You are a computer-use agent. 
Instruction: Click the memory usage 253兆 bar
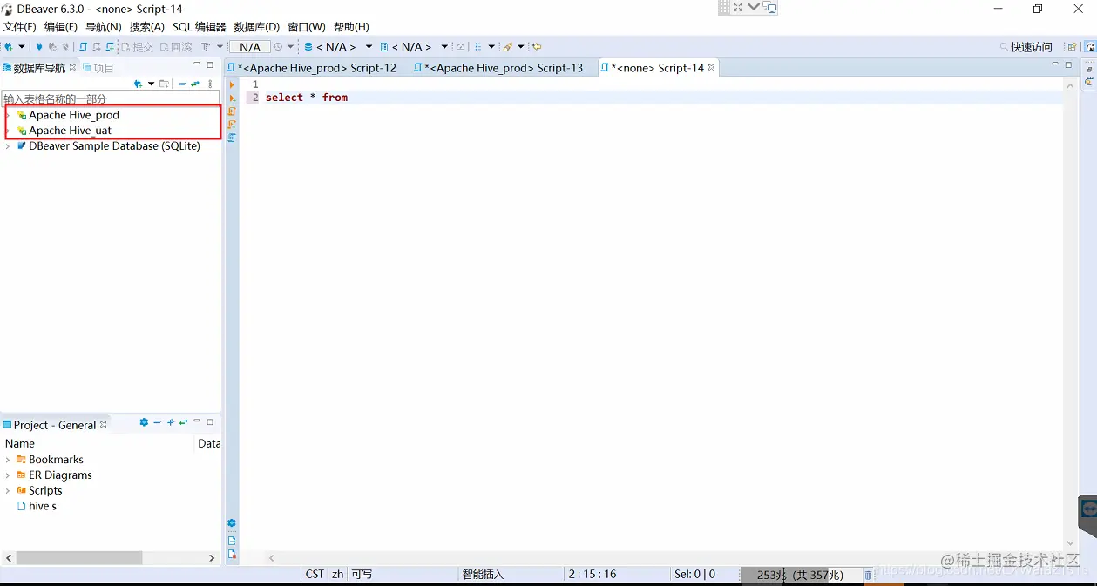[x=801, y=575]
